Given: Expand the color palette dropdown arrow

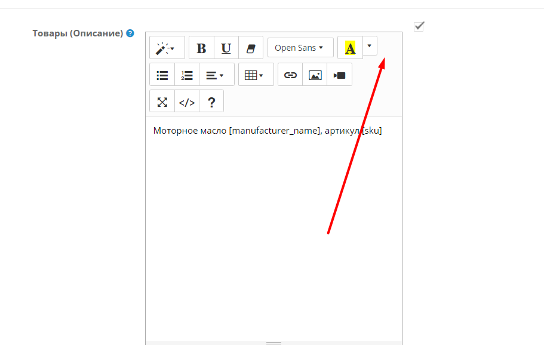Looking at the screenshot, I should point(370,46).
